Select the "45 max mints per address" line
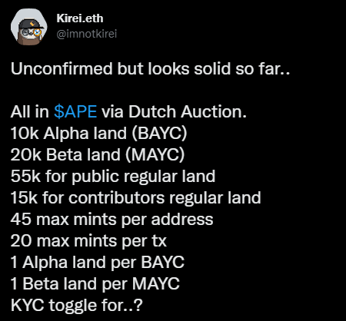346x321 pixels. point(112,220)
